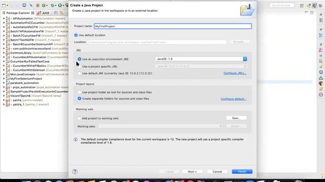Open the blue Console icon in the right trim

click(321, 72)
